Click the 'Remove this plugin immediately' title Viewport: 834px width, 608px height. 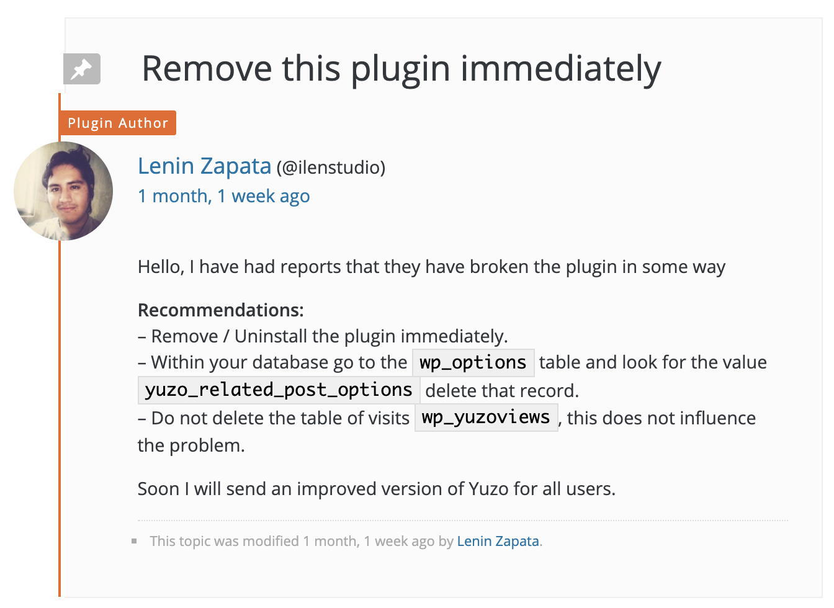click(x=401, y=68)
